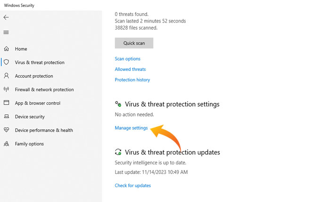Viewport: 330px width, 202px height.
Task: Open the hamburger navigation menu
Action: point(6,32)
